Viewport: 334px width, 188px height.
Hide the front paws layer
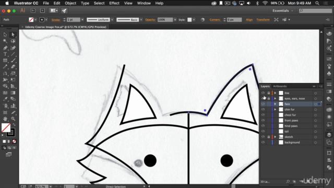pyautogui.click(x=263, y=121)
